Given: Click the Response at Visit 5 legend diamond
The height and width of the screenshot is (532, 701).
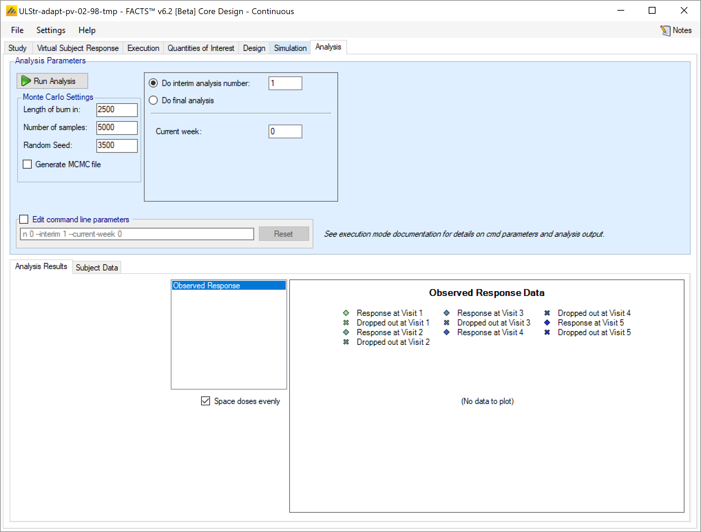Looking at the screenshot, I should pos(547,323).
